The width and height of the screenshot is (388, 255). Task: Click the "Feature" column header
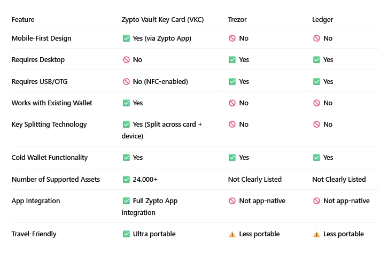tap(23, 20)
